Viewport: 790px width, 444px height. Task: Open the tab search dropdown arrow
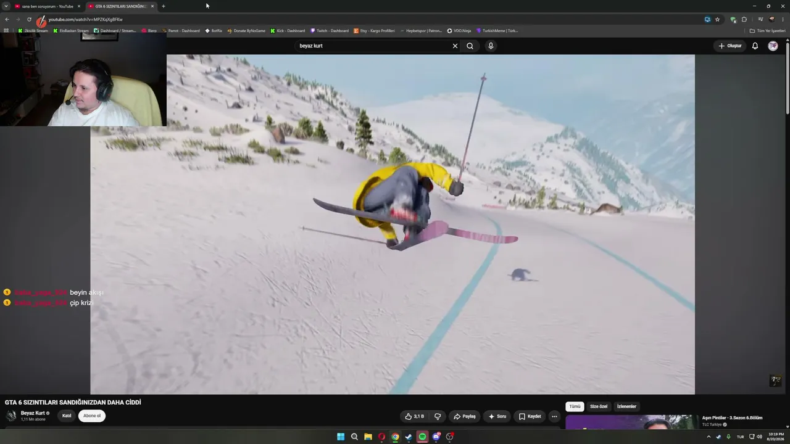6,6
